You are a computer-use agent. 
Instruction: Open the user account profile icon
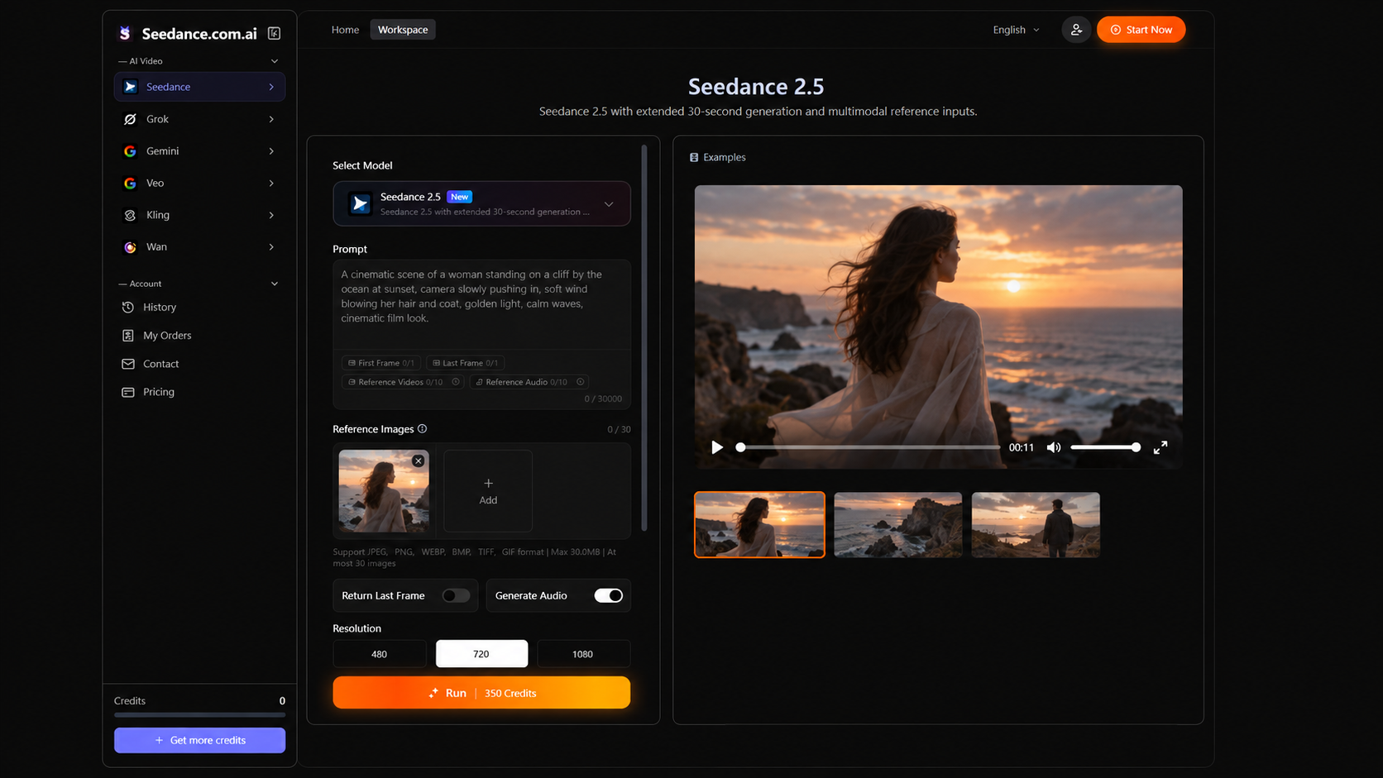pos(1076,30)
